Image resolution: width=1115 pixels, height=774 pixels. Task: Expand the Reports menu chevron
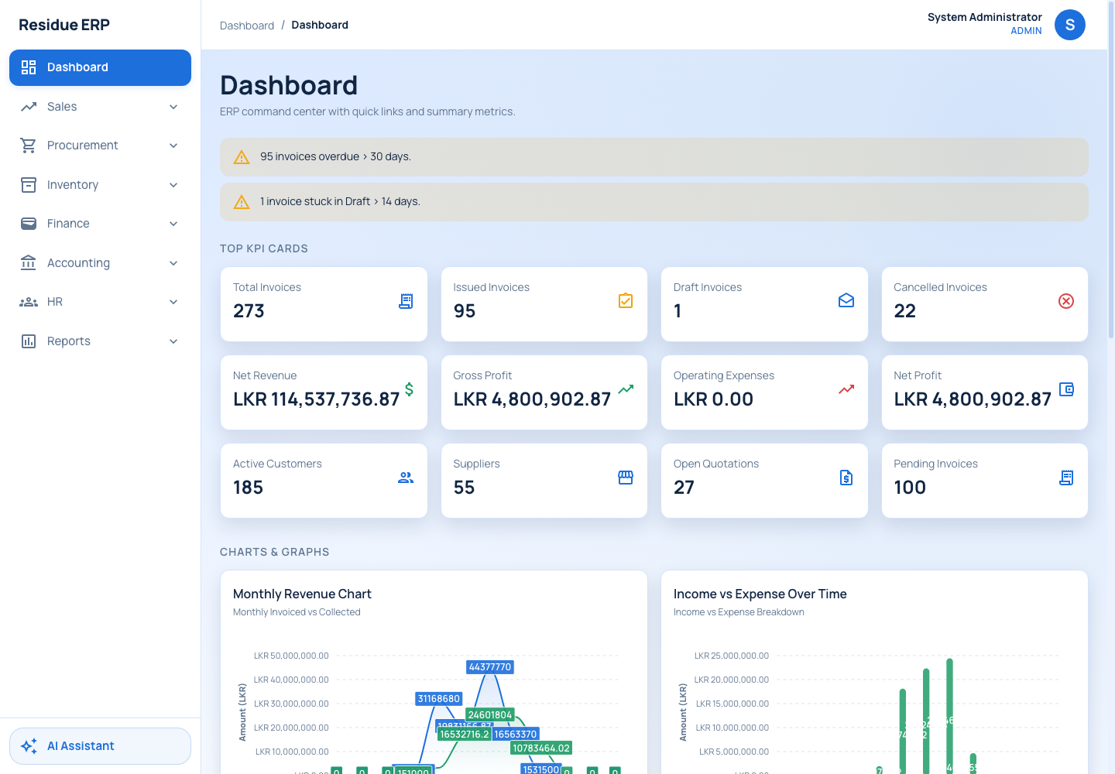point(173,341)
